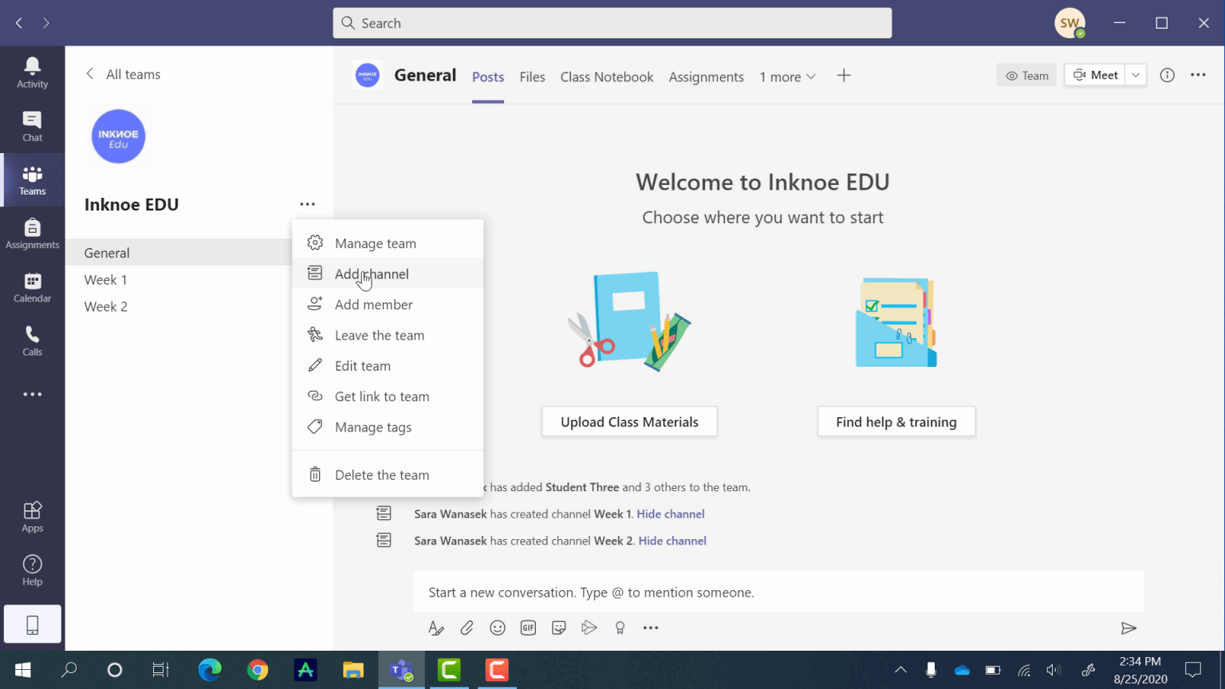Show more apps via sidebar ellipsis

coord(33,394)
